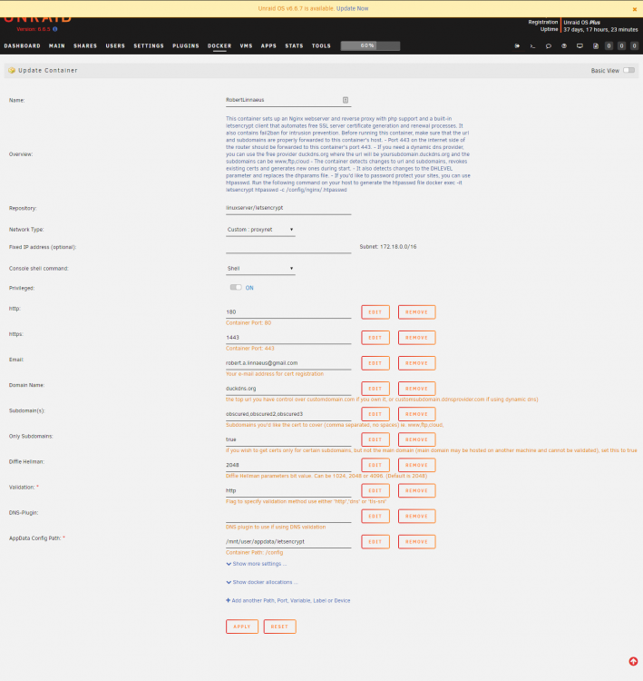The width and height of the screenshot is (643, 681).
Task: Select the Docker menu tab
Action: [x=219, y=45]
